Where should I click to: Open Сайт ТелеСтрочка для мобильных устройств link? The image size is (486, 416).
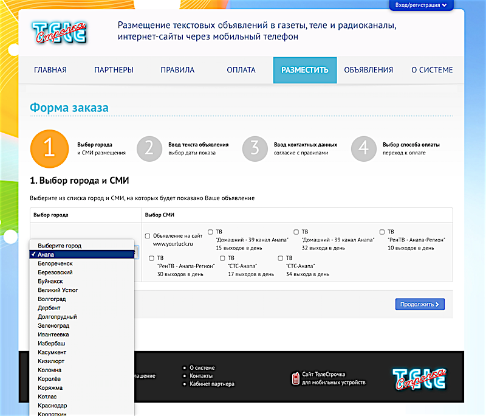(334, 378)
